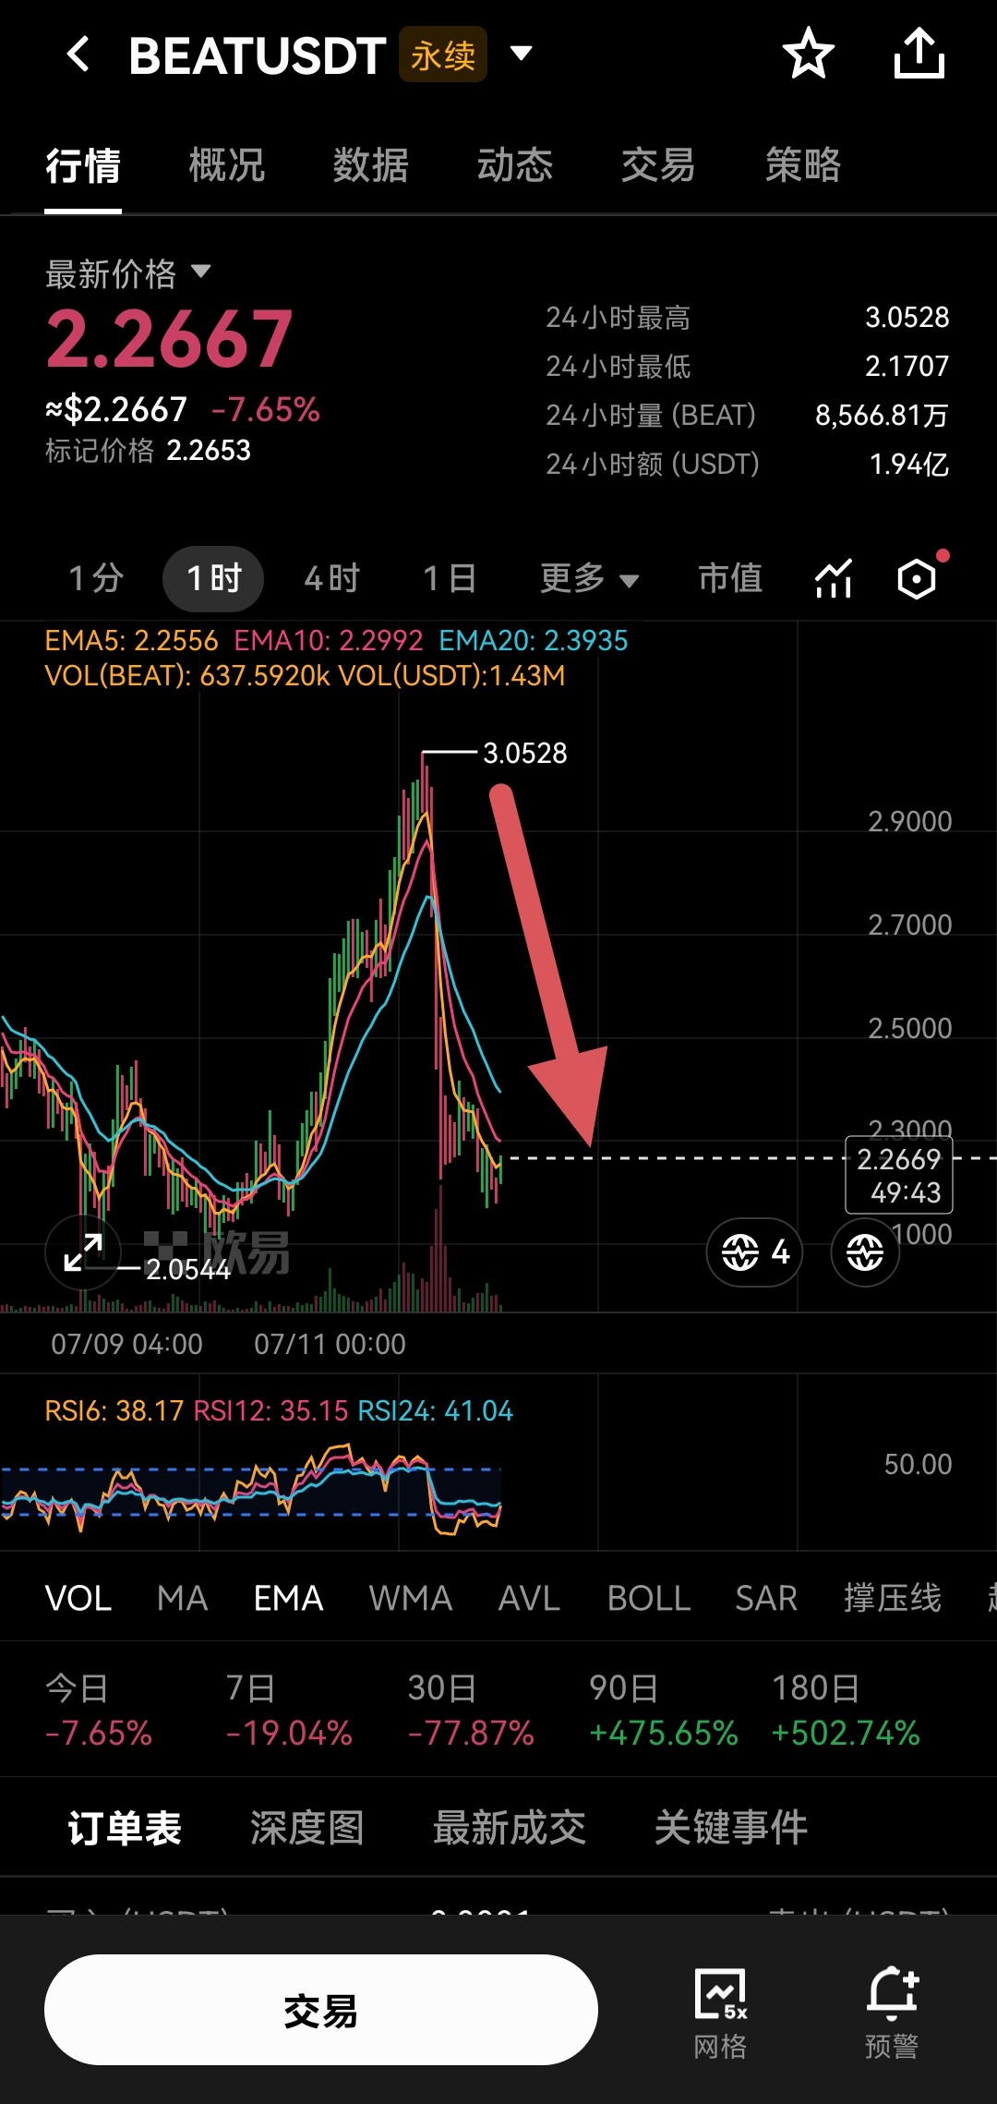
Task: Go to the 交易 tab
Action: click(x=658, y=166)
